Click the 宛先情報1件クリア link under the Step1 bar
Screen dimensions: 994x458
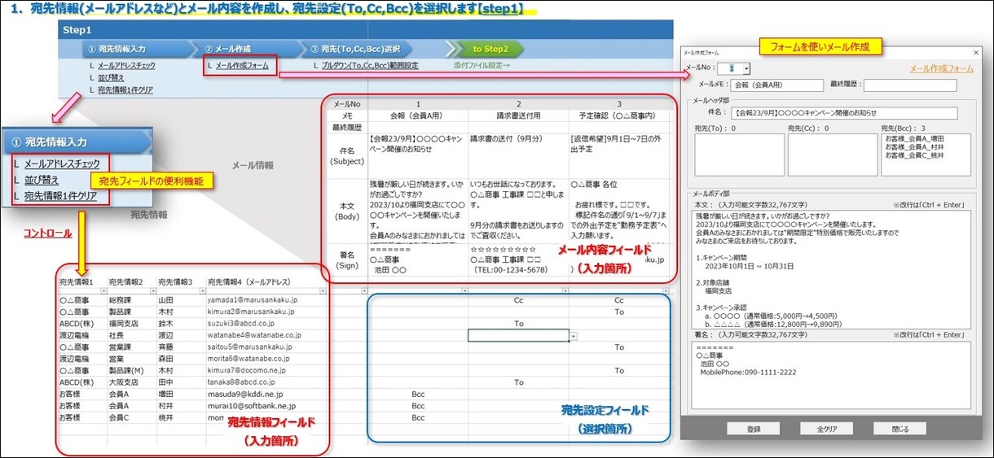(125, 89)
